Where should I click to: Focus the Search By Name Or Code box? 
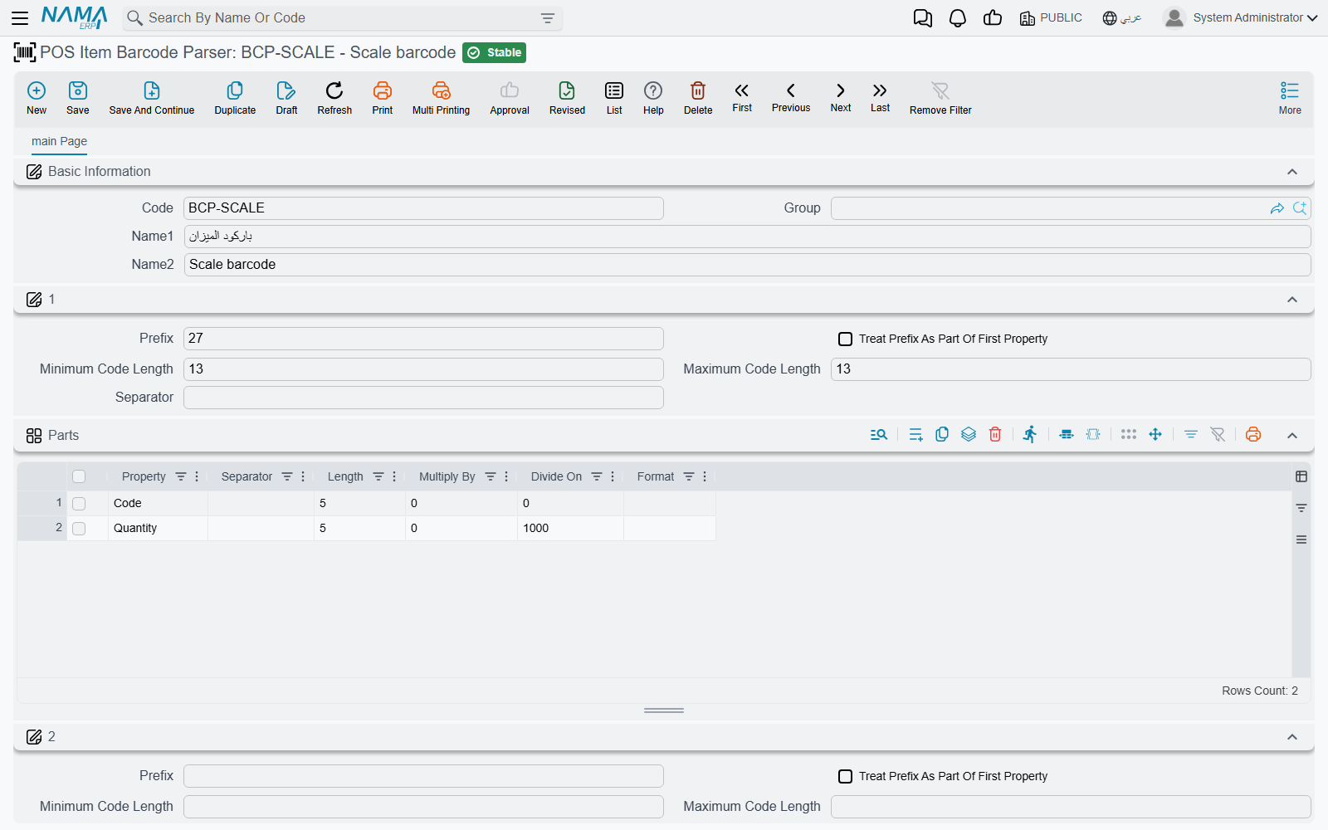pyautogui.click(x=342, y=18)
